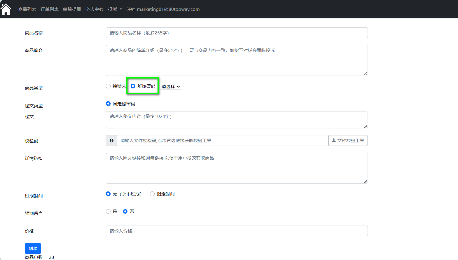Click the question mark help icon
458x260 pixels.
pyautogui.click(x=111, y=141)
